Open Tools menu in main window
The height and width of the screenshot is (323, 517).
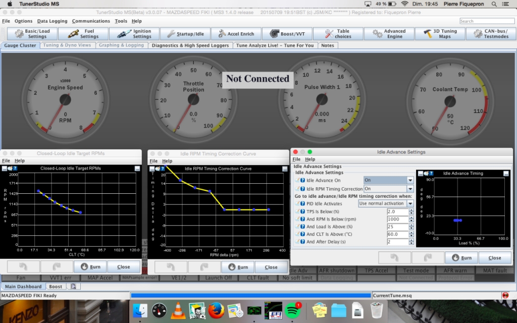(x=121, y=21)
